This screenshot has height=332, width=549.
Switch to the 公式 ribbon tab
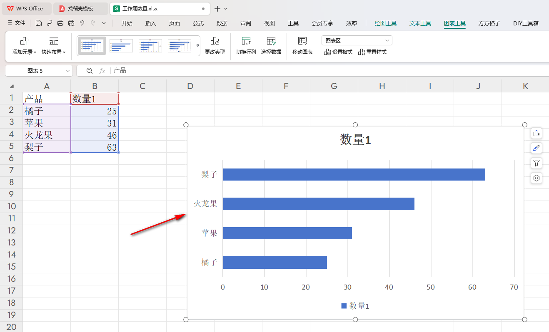point(198,23)
